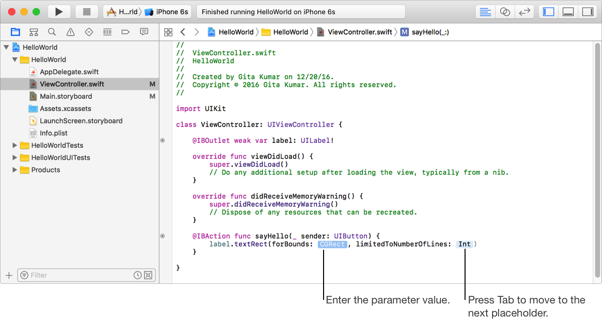
Task: Open the HelloWorld scheme selector
Action: (x=122, y=12)
